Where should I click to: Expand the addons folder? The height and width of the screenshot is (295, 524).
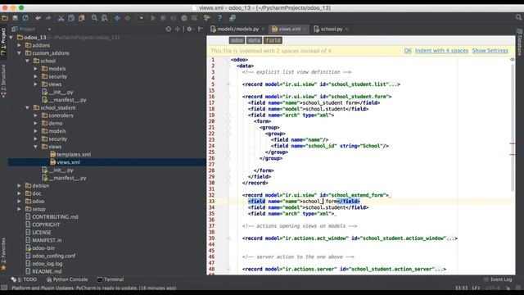click(20, 45)
